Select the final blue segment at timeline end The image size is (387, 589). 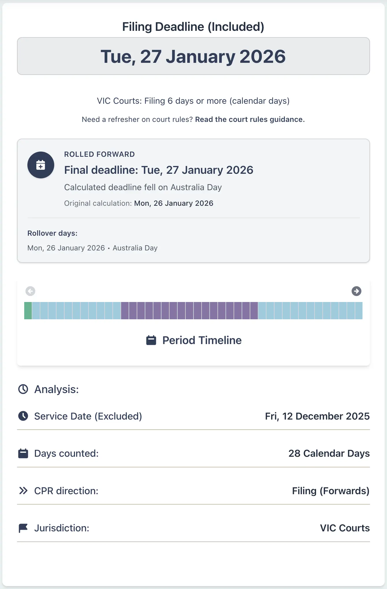tap(359, 311)
